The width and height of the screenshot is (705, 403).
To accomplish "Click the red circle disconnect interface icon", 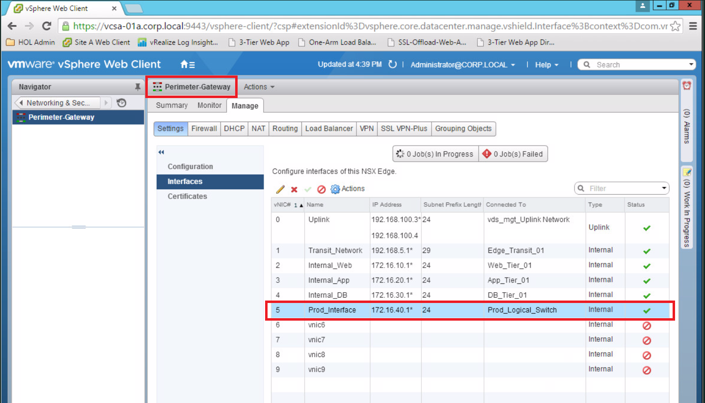I will (x=322, y=189).
